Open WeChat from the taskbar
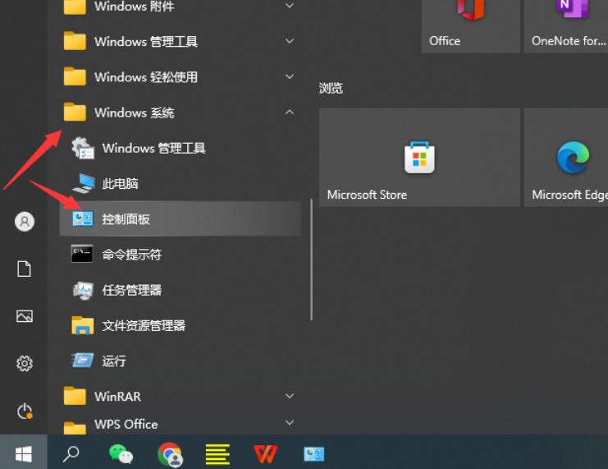 121,453
